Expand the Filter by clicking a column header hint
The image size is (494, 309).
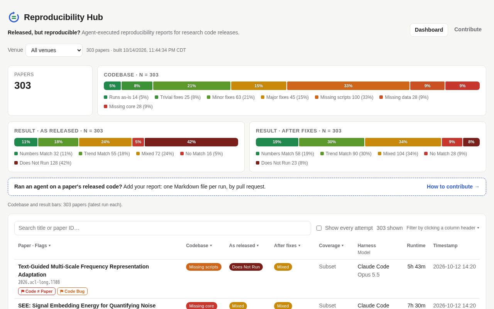443,228
